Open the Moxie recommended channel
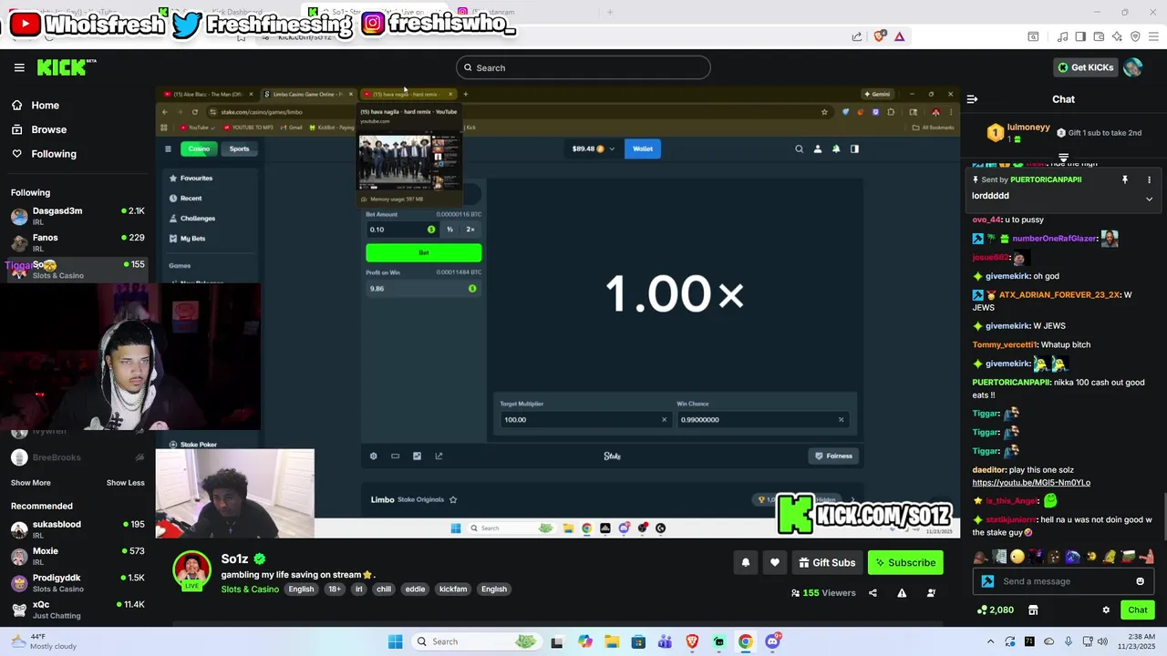This screenshot has height=656, width=1167. tap(77, 556)
